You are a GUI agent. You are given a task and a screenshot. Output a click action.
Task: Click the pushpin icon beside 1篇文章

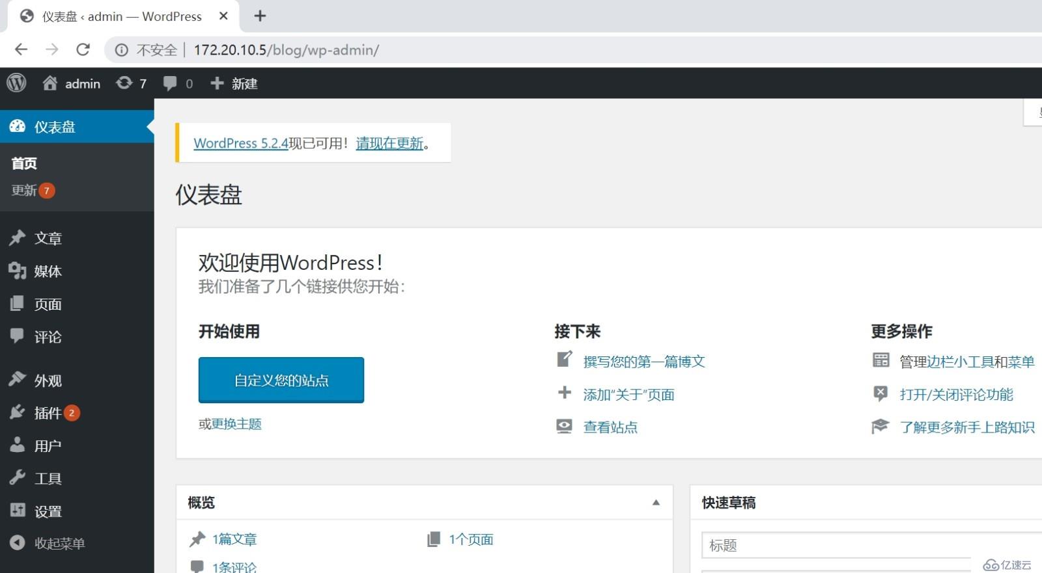(x=197, y=539)
